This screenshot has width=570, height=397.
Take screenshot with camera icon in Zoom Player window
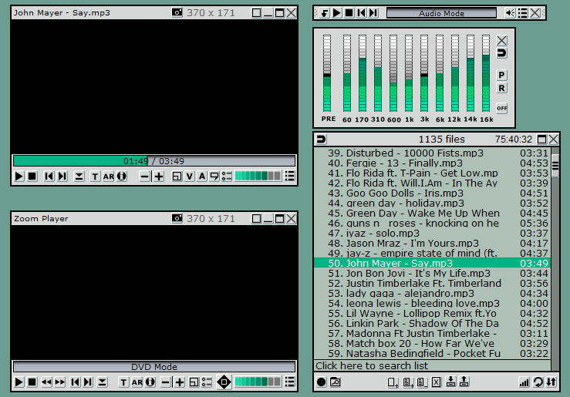tap(177, 218)
